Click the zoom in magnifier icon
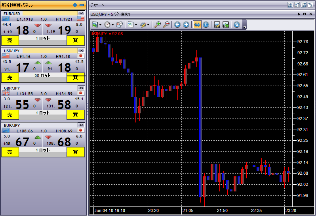This screenshot has width=316, height=216. pyautogui.click(x=158, y=25)
